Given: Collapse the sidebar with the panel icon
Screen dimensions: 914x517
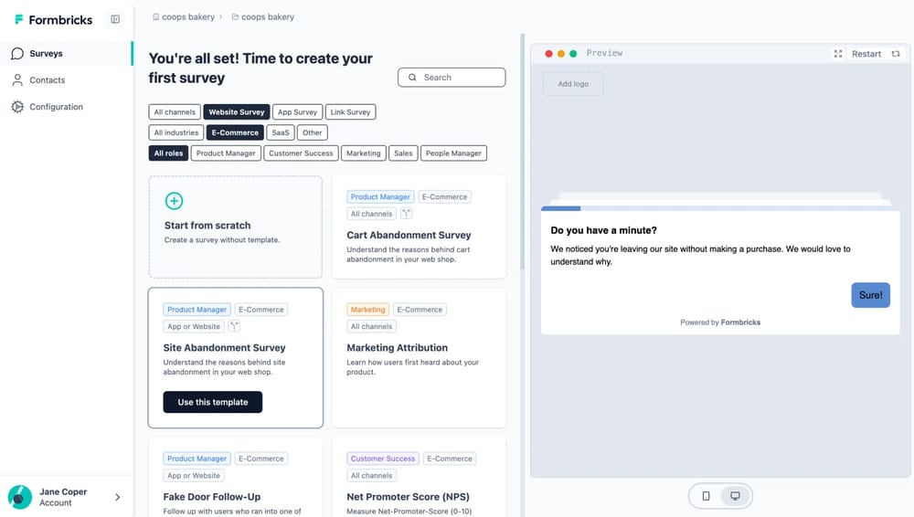Looking at the screenshot, I should tap(115, 19).
